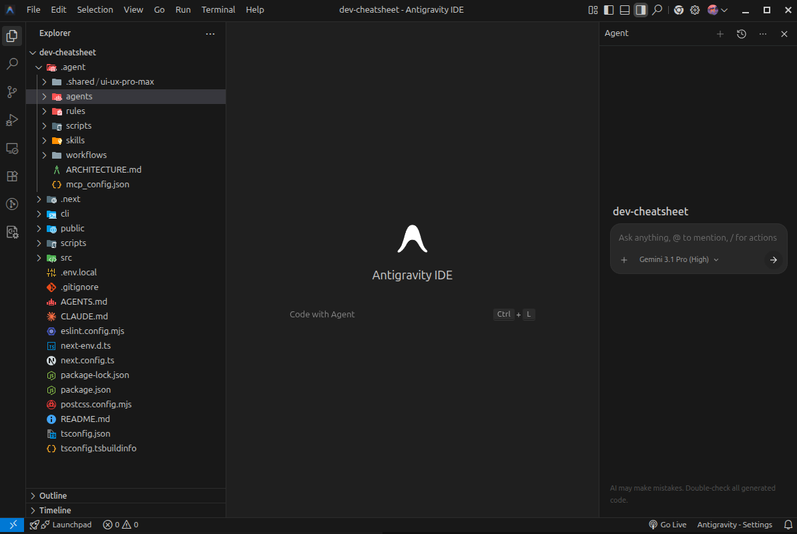Open the Explorer view in activity bar

[x=12, y=36]
